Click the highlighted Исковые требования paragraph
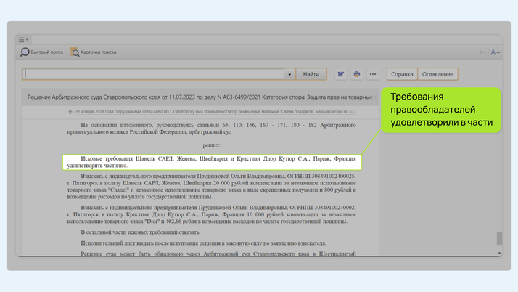 point(210,161)
